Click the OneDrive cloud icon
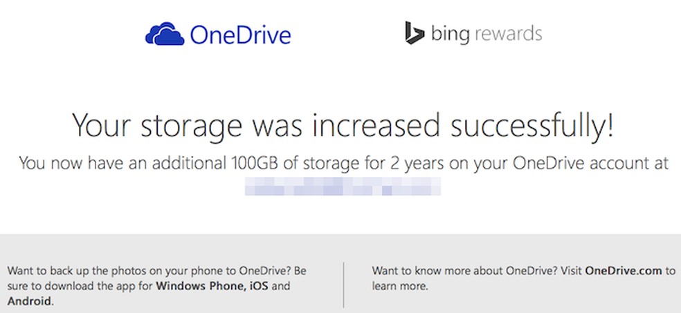 coord(165,35)
